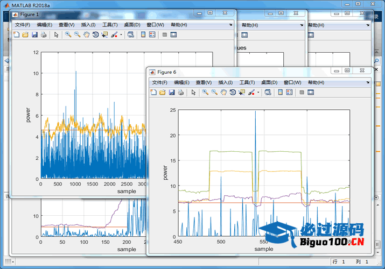This screenshot has height=269, width=385.
Task: Click dock arrow at Figure 6 menu bar end
Action: tap(368, 82)
